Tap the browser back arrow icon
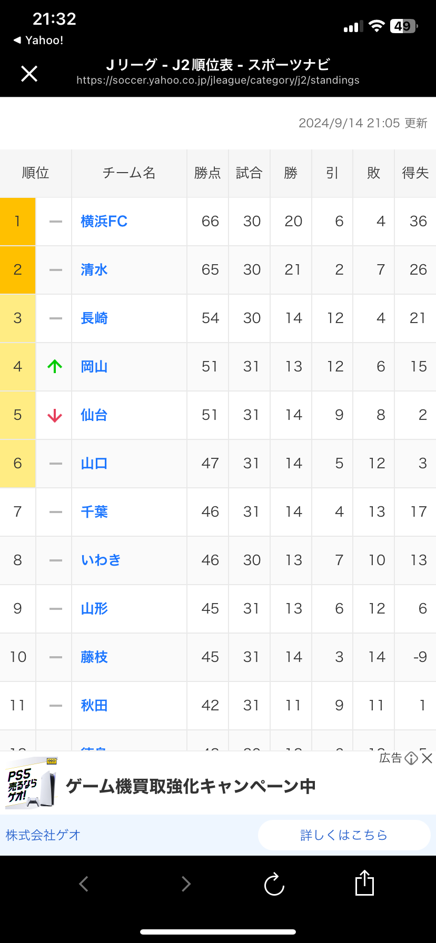Viewport: 436px width, 943px height. (84, 884)
